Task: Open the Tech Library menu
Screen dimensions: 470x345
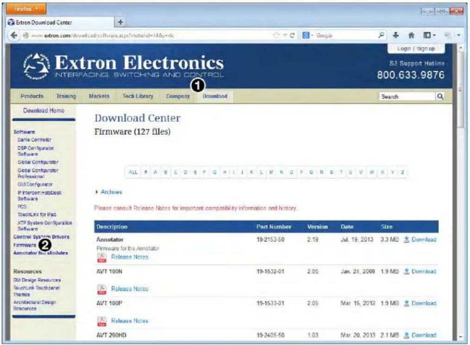Action: [138, 96]
